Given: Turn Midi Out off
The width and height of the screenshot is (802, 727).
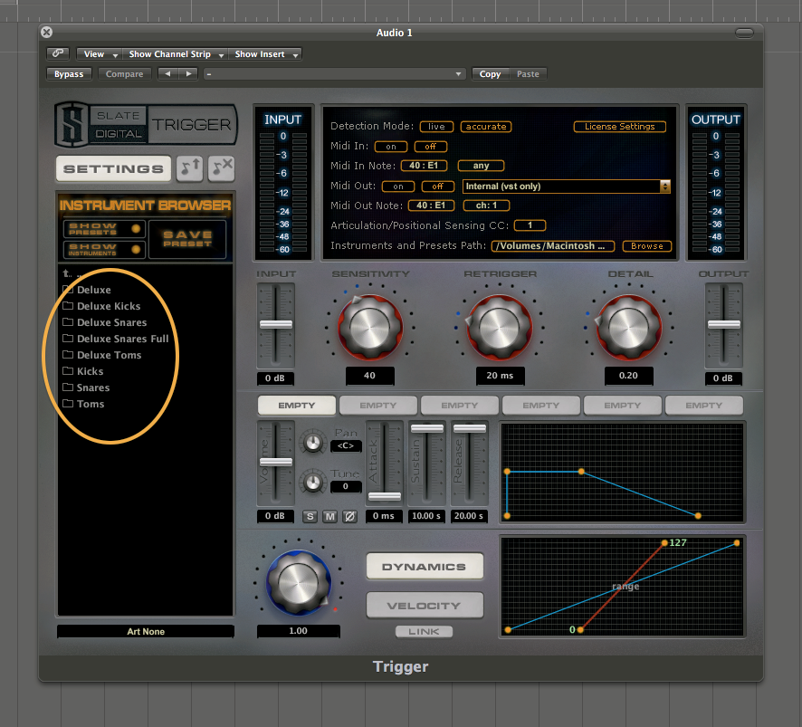Looking at the screenshot, I should pos(438,187).
